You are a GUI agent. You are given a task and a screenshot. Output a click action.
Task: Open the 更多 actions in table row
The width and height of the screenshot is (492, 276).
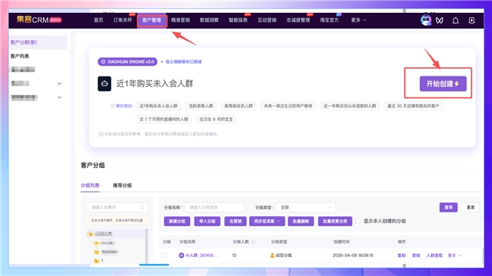tap(454, 256)
